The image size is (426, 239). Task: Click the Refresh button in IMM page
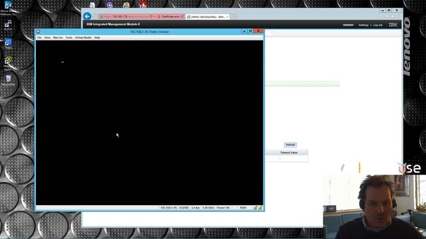point(290,145)
